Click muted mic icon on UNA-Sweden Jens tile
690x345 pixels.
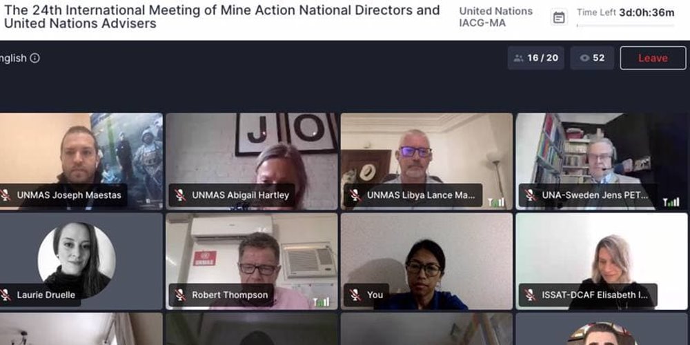pos(530,195)
